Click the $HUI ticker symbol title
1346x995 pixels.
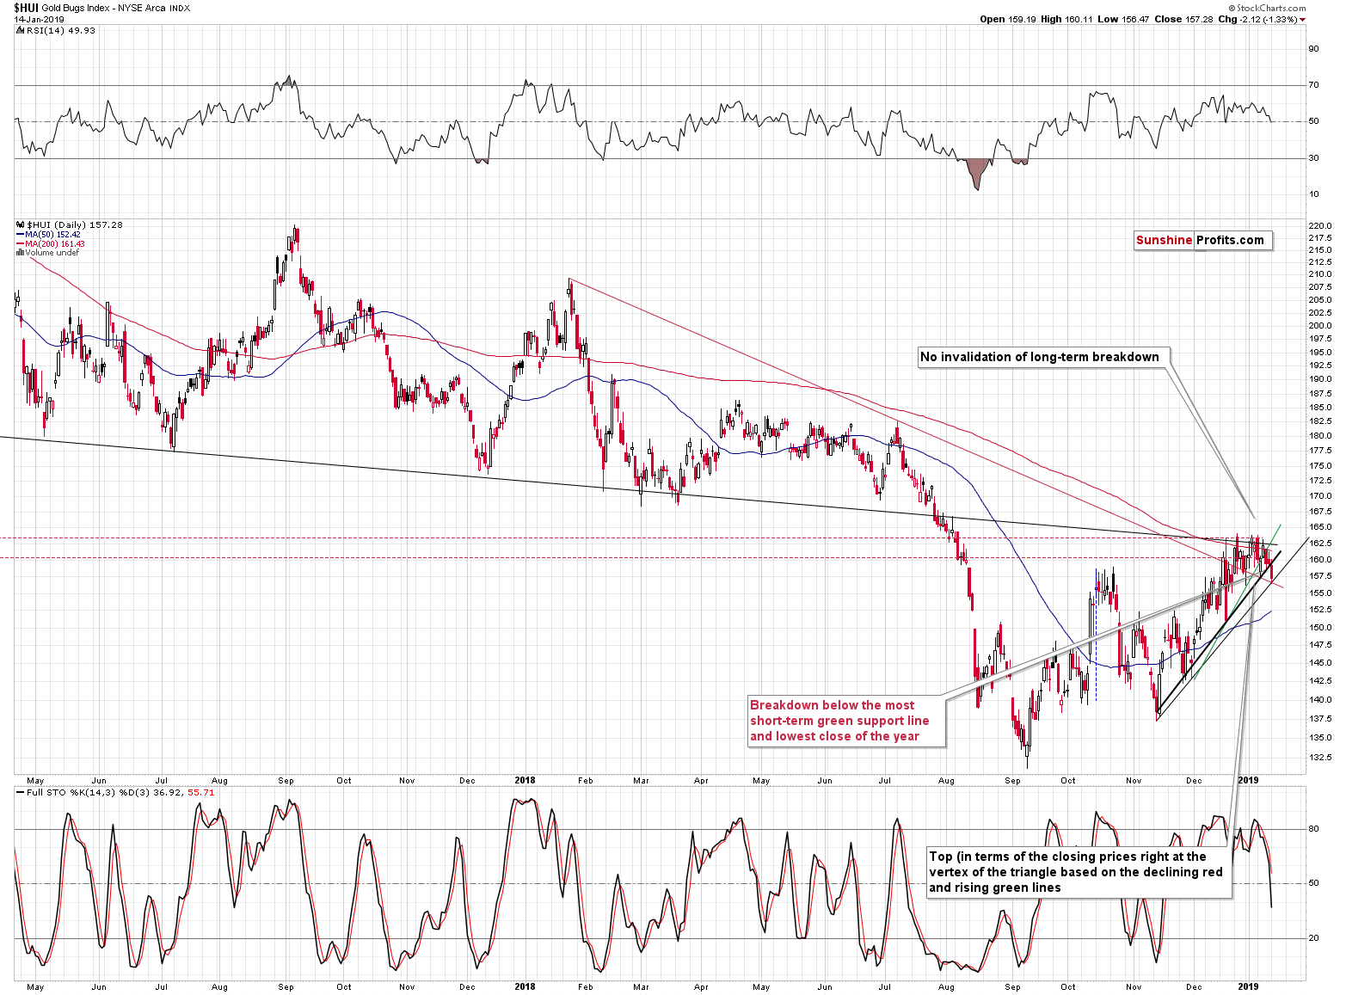click(x=25, y=8)
